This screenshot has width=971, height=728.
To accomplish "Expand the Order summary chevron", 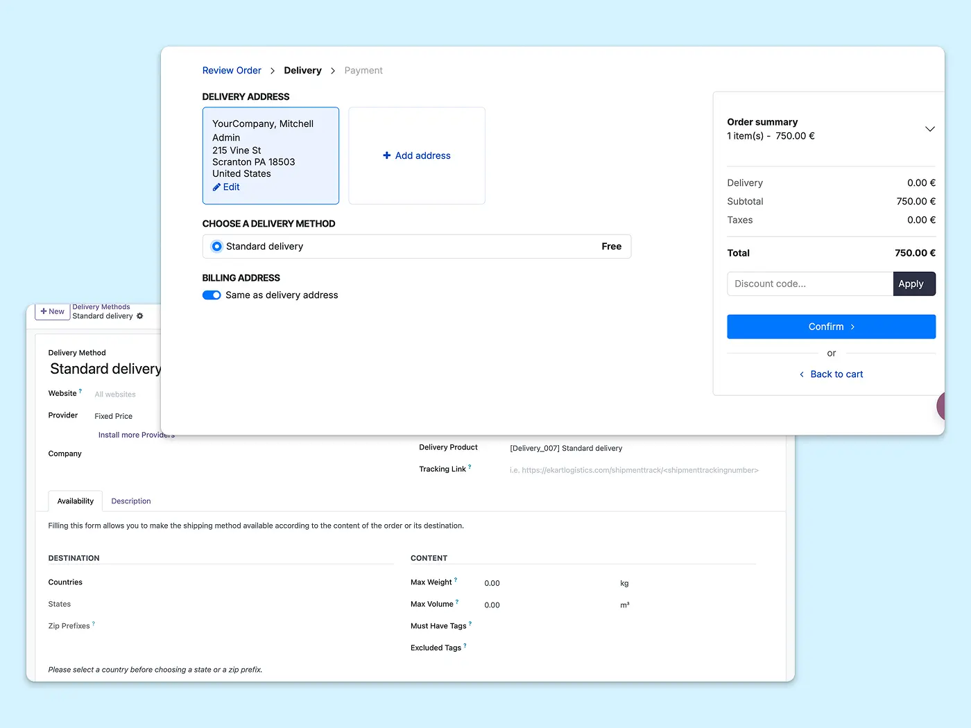I will (x=929, y=129).
